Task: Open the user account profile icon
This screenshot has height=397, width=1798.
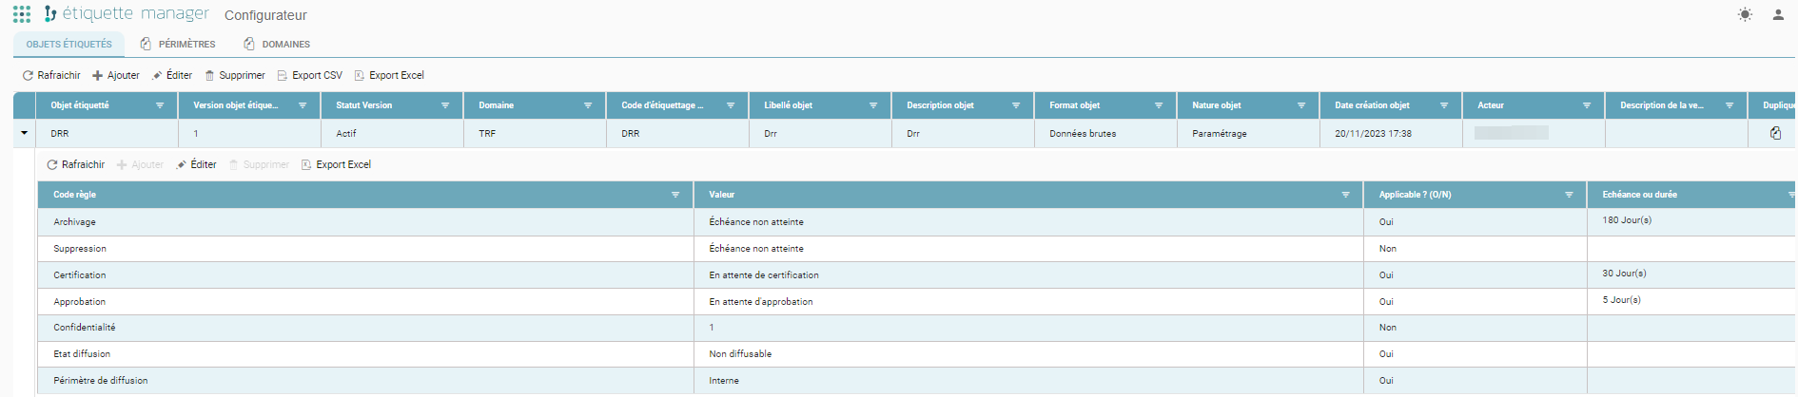Action: 1778,14
